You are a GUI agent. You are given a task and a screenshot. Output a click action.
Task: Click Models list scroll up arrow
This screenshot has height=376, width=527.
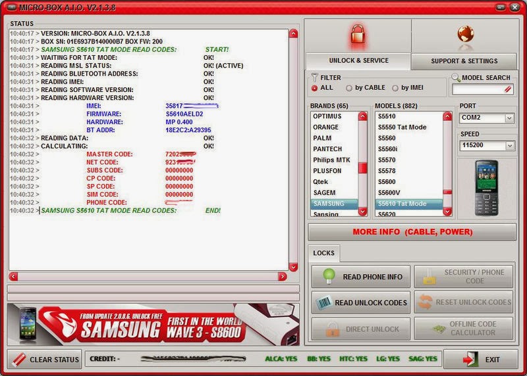(x=447, y=116)
